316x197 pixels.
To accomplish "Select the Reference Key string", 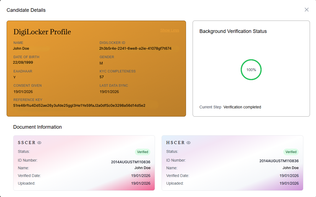I will (x=79, y=105).
